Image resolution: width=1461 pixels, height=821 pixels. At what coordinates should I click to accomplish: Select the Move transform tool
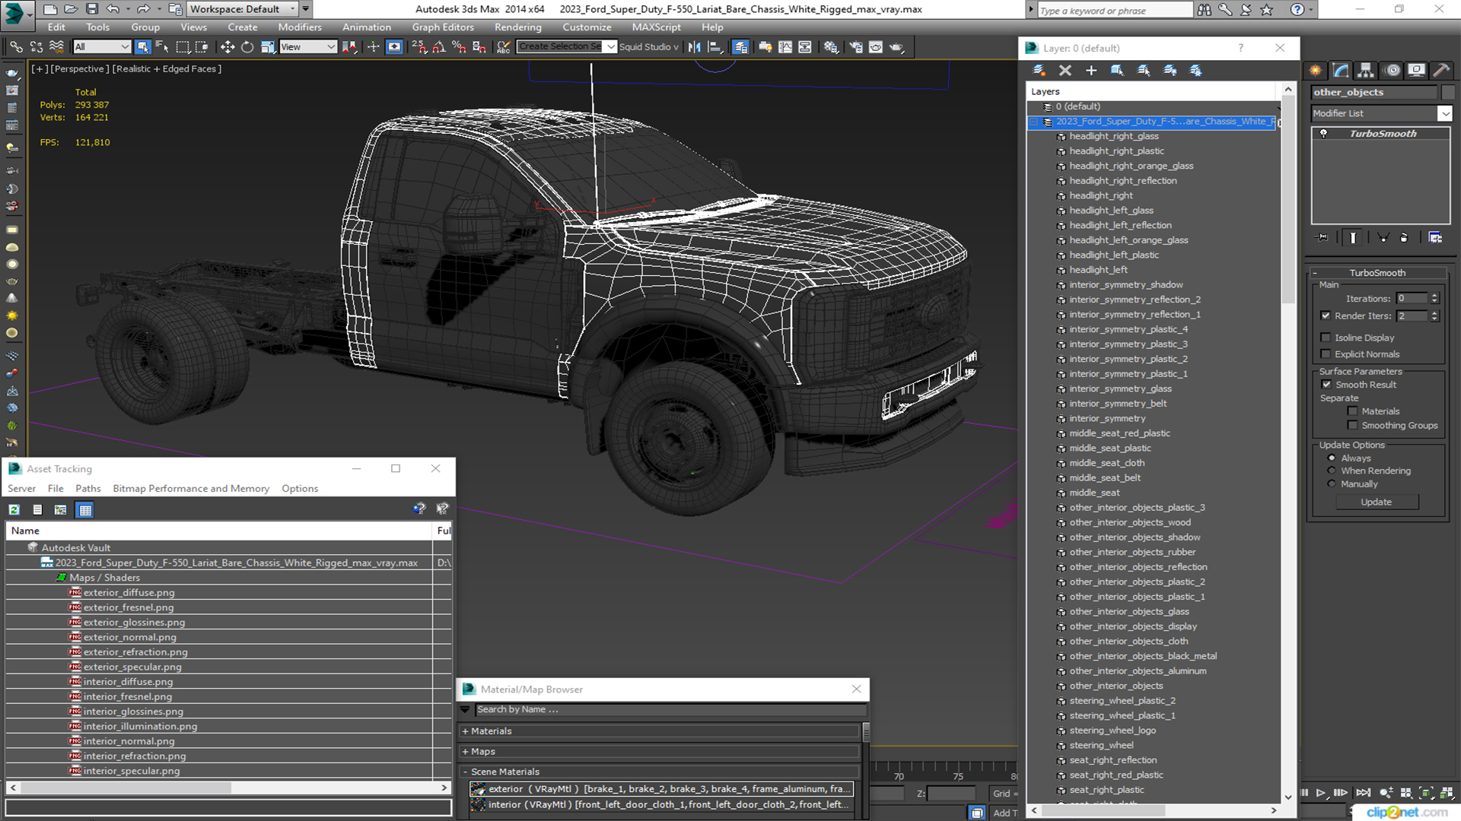(228, 47)
